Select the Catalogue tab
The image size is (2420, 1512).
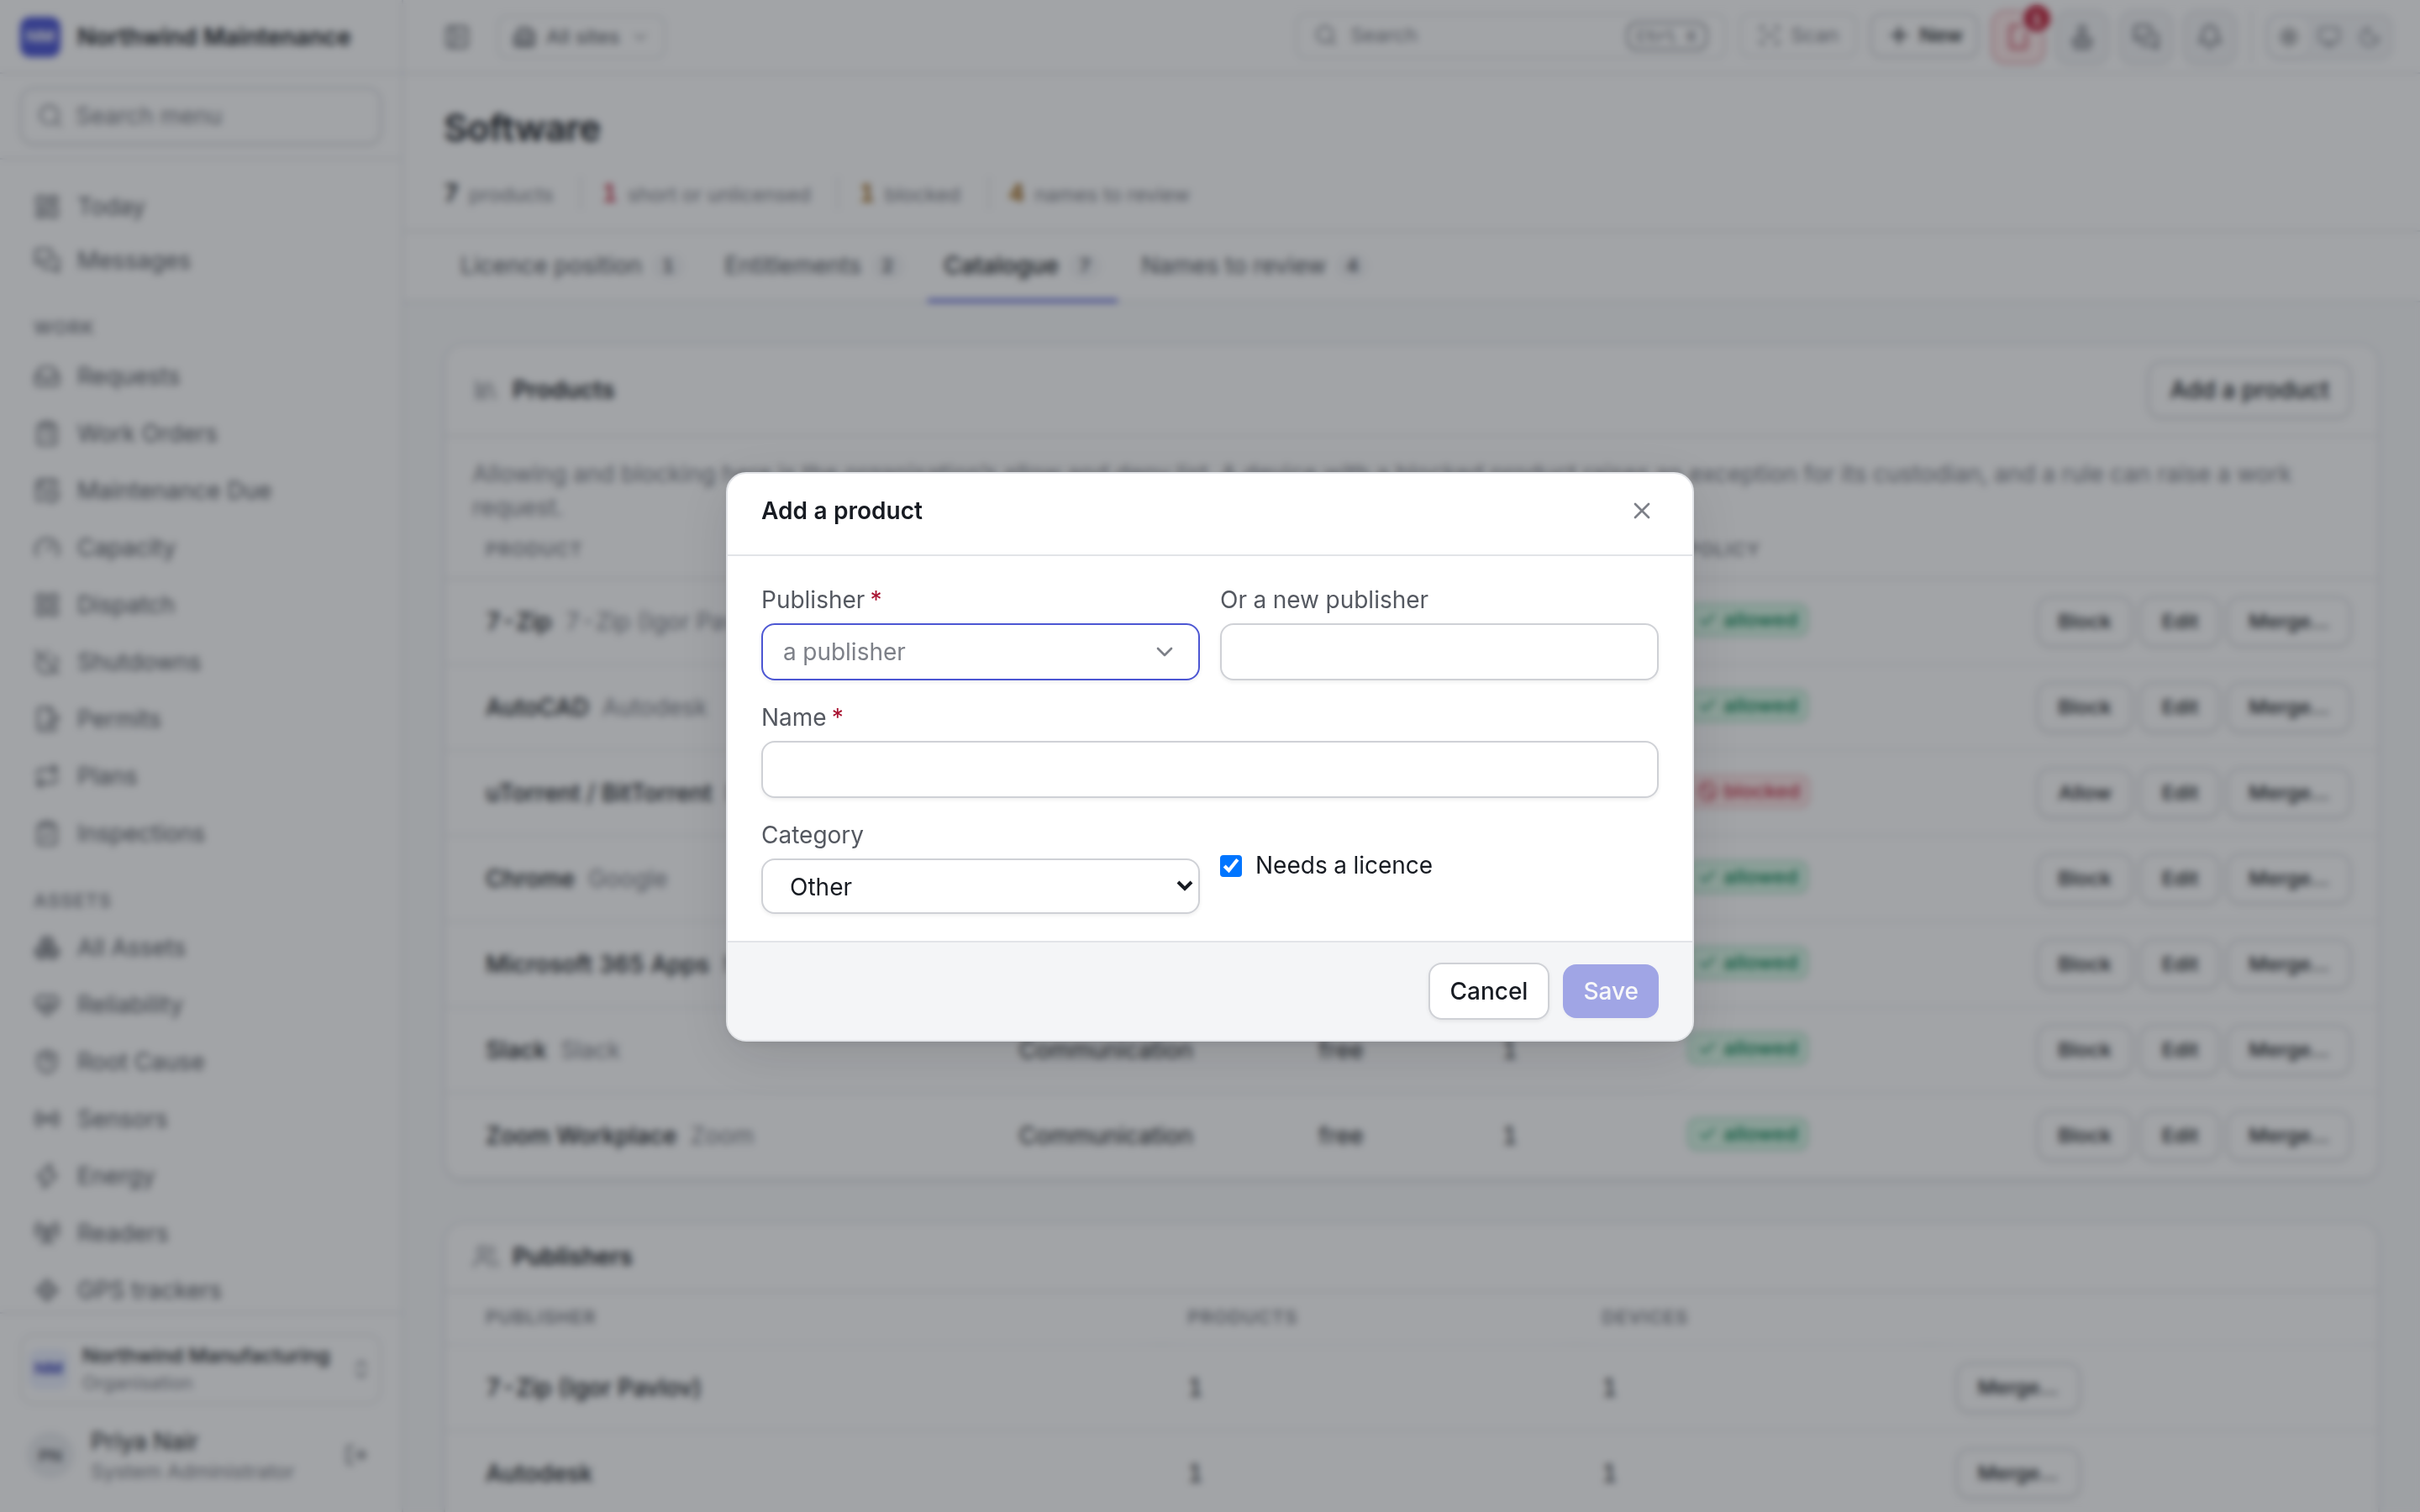click(1021, 266)
